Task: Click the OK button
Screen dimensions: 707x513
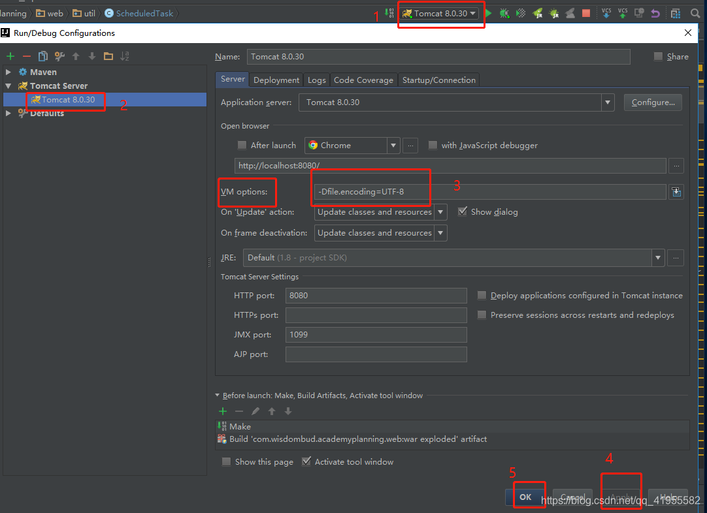Action: pyautogui.click(x=525, y=497)
